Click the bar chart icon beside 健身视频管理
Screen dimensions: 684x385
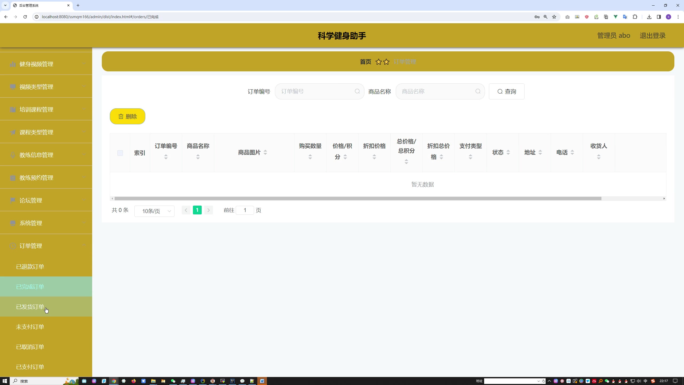(13, 64)
